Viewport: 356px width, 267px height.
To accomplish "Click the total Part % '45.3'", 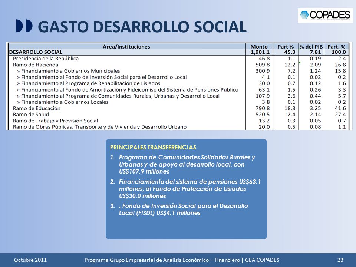I will [290, 52].
